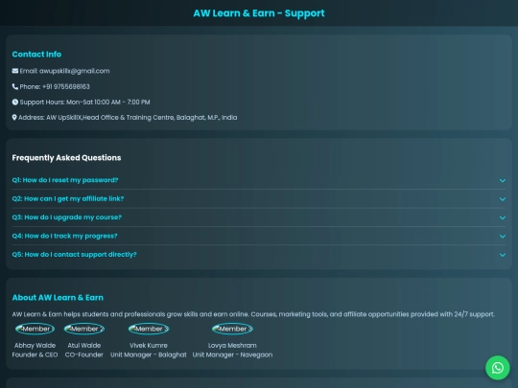
Task: Open question 'Q2: How can I get my affiliate link?'
Action: point(259,198)
